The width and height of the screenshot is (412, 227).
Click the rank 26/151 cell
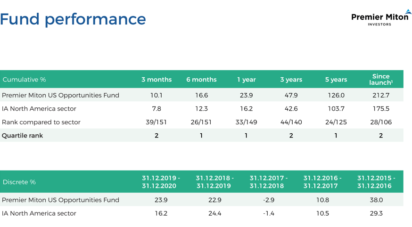click(x=201, y=122)
